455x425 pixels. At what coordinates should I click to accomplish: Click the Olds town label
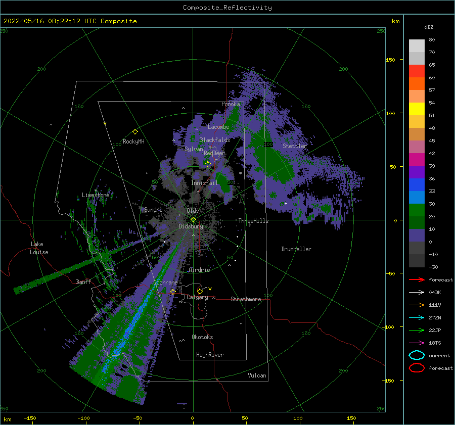click(x=193, y=211)
